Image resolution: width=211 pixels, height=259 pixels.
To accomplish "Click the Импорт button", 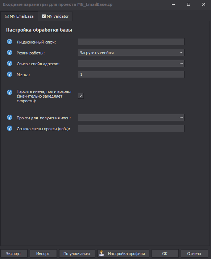I will 43,254.
